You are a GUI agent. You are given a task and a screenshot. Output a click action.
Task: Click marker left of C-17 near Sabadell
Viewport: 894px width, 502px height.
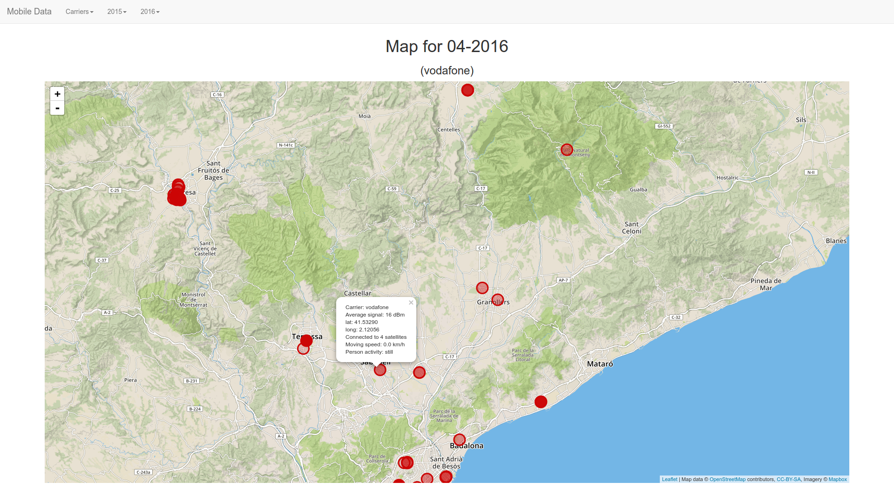tap(419, 372)
